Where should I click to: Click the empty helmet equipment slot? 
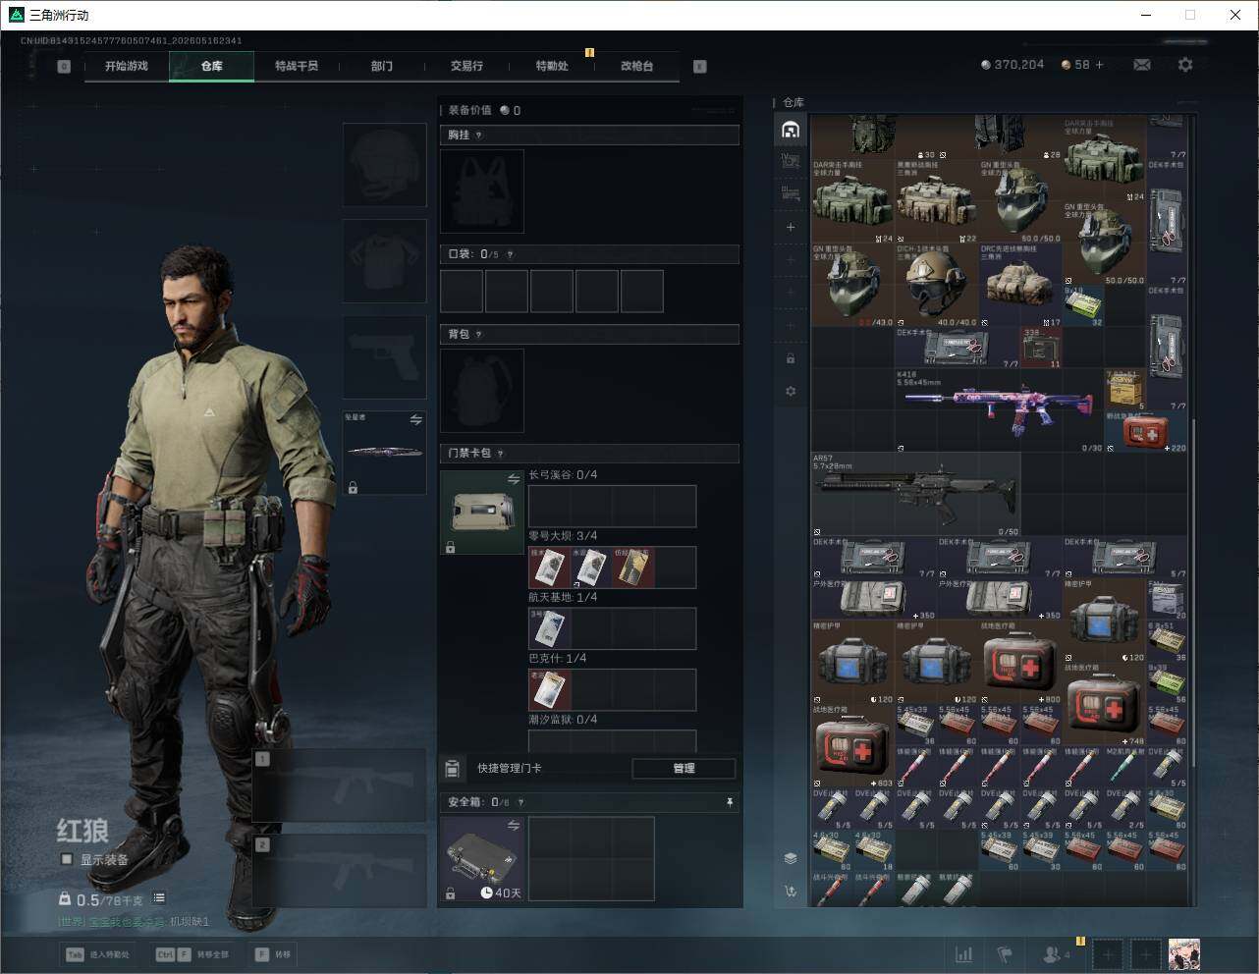[x=384, y=165]
